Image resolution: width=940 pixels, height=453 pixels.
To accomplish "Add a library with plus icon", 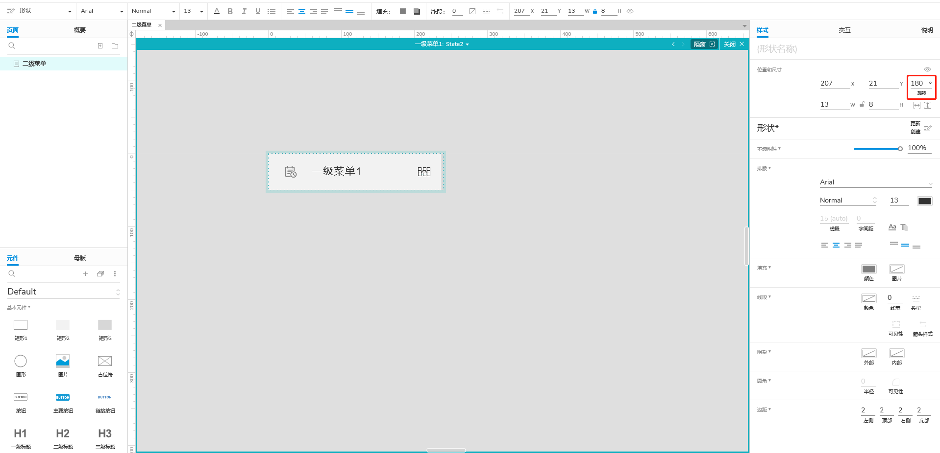I will (x=85, y=274).
